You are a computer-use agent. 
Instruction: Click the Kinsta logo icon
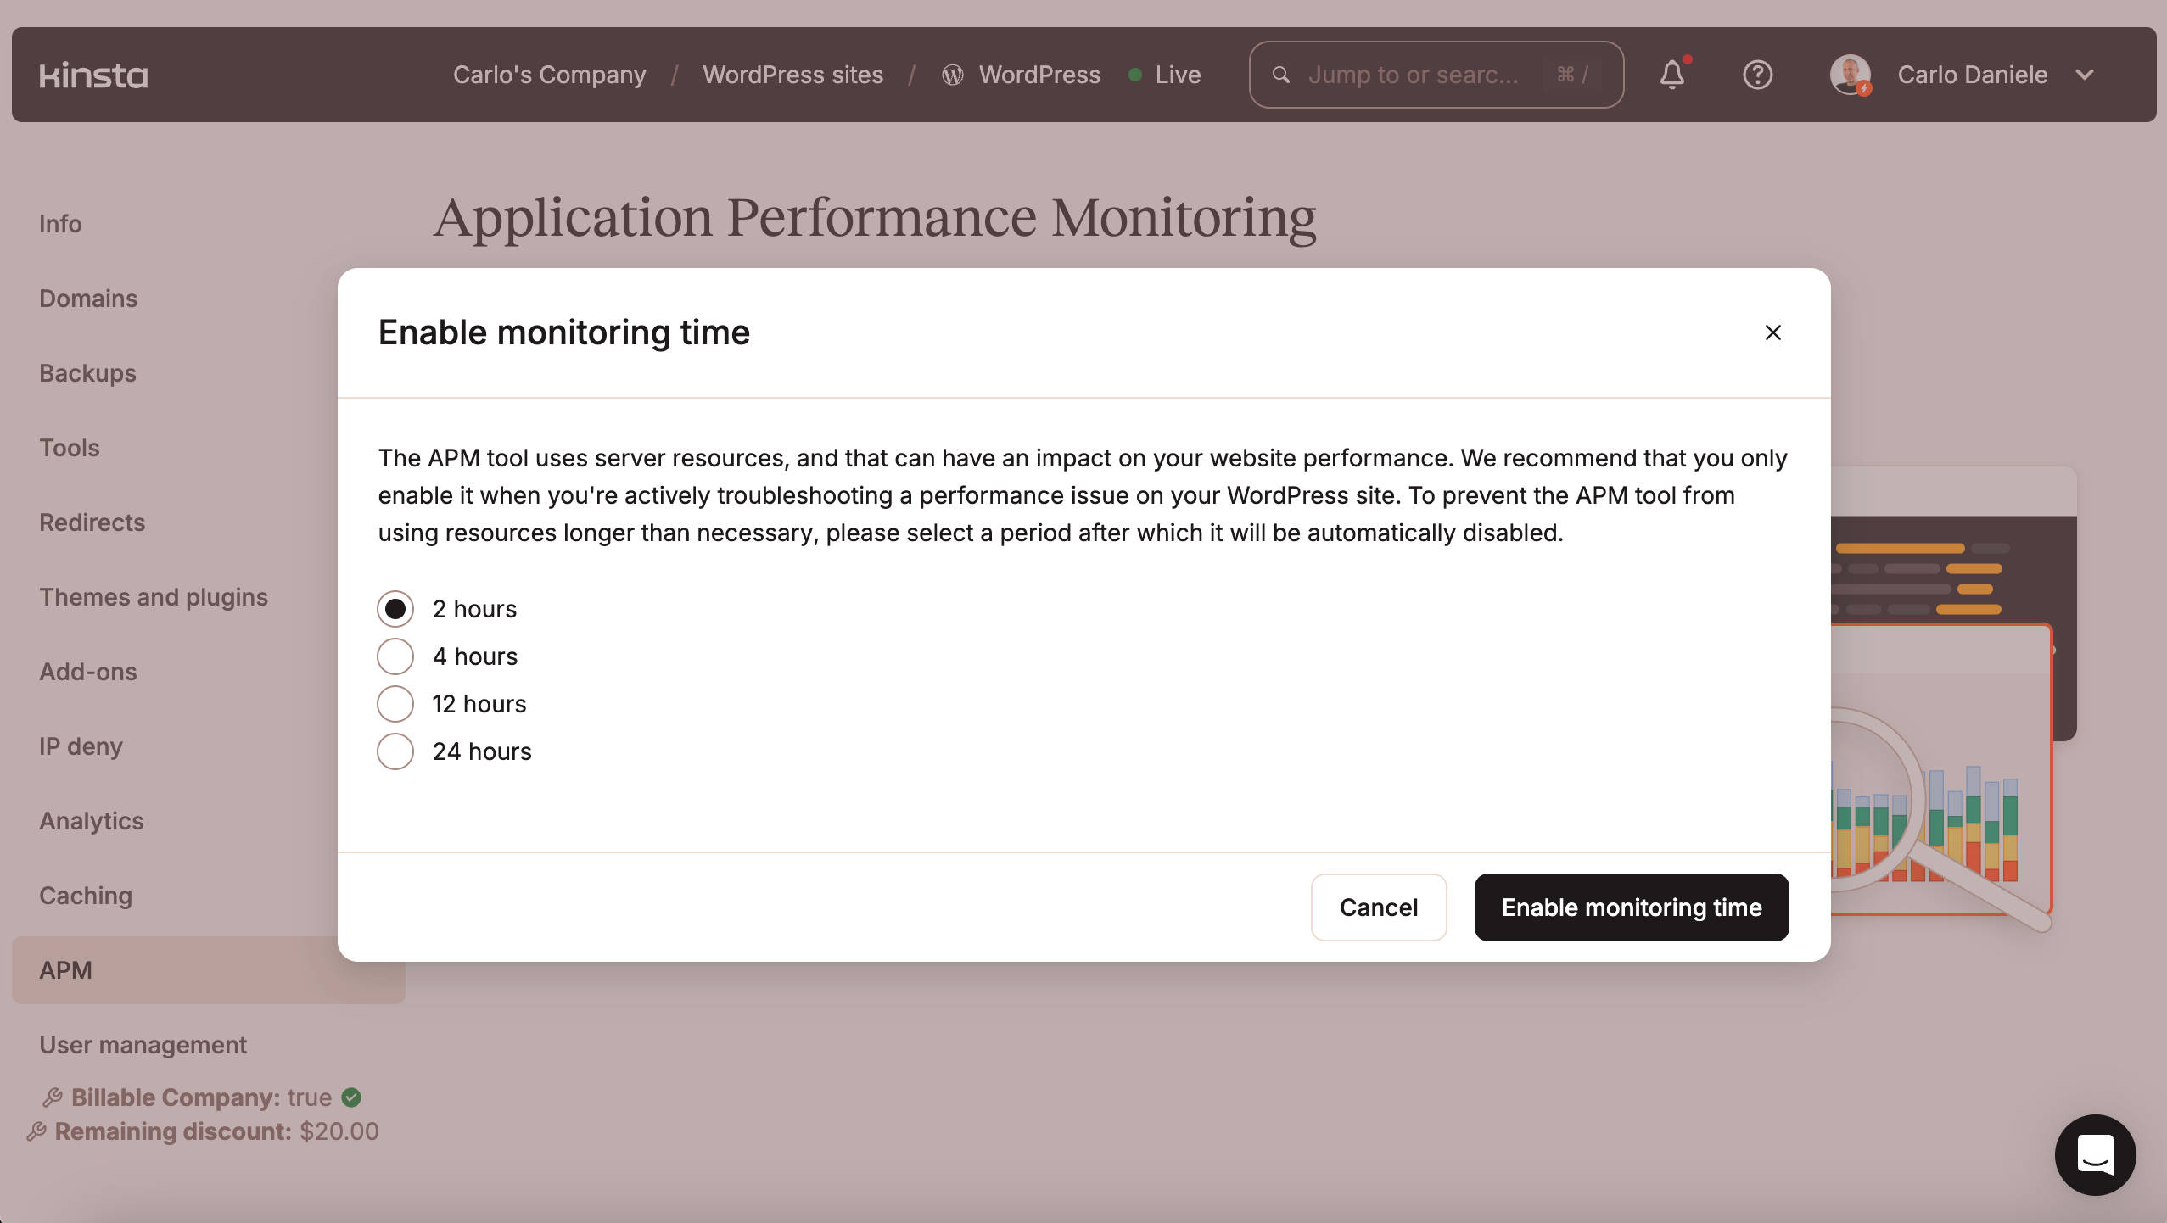(x=92, y=75)
